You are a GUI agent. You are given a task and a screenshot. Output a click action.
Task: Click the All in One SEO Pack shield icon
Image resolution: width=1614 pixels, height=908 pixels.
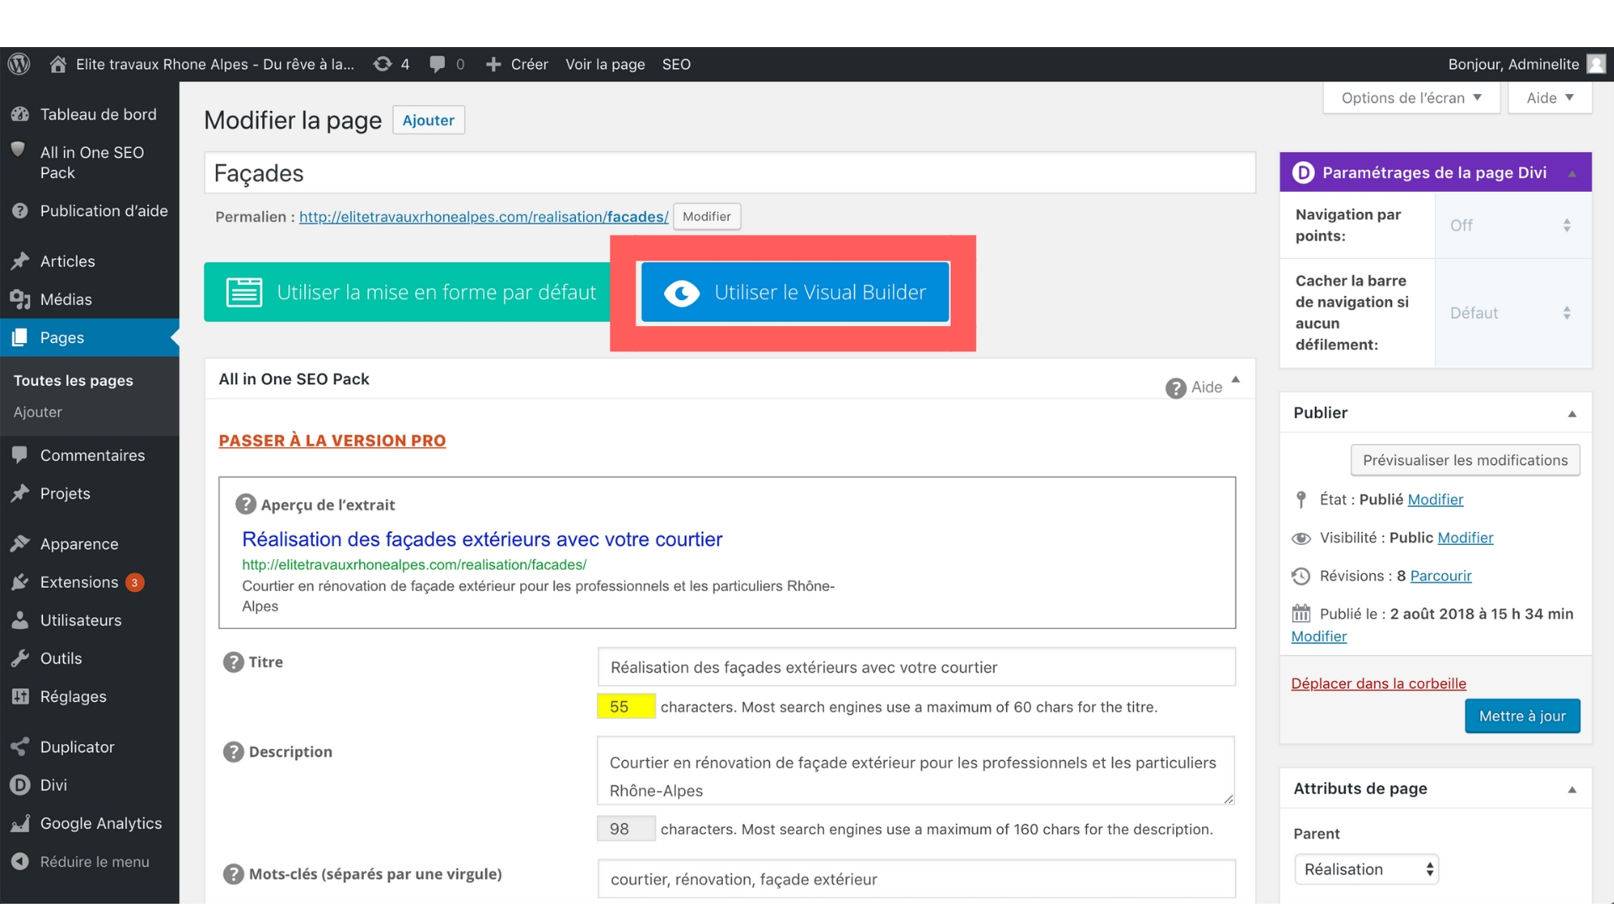[18, 150]
